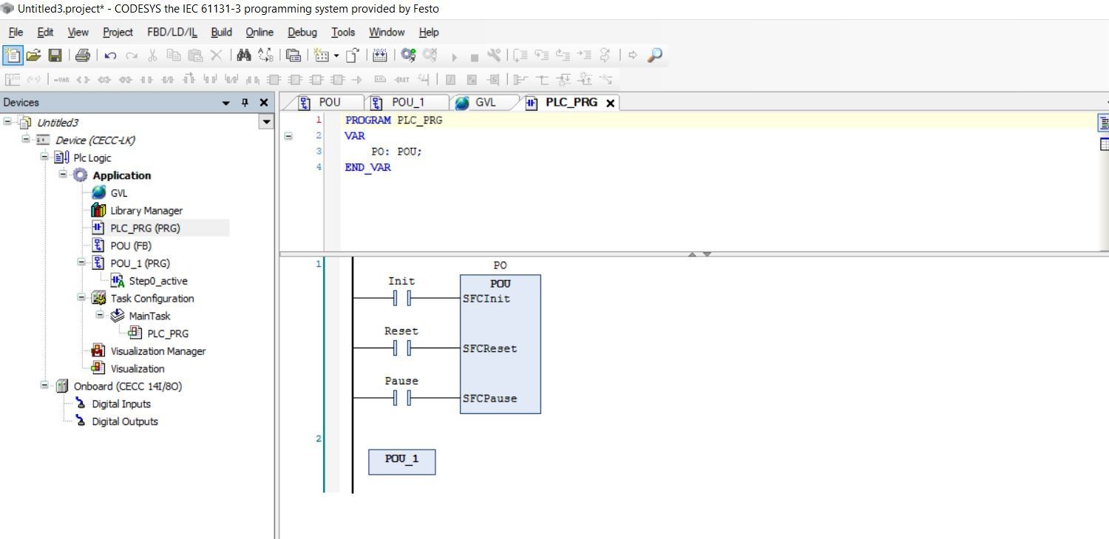Image resolution: width=1109 pixels, height=539 pixels.
Task: Click the magnifier zoom icon
Action: (x=654, y=55)
